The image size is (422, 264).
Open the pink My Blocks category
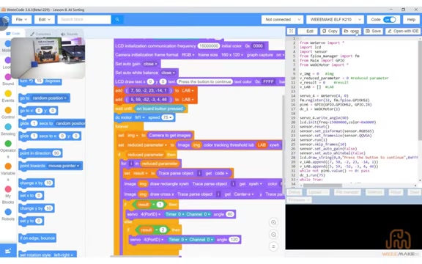[8, 189]
